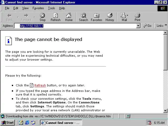Screen dimensions: 168x126
Task: Open the View menu
Action: 25,8
